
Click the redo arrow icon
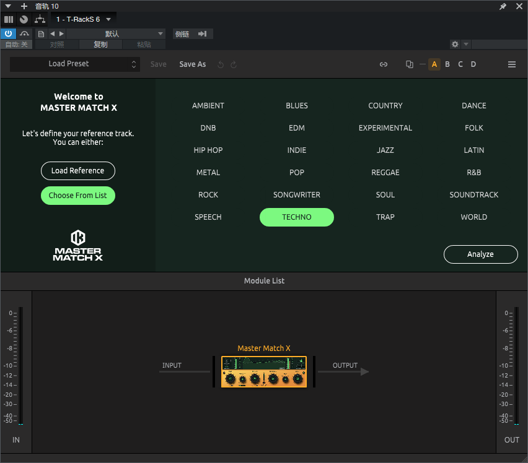[234, 64]
